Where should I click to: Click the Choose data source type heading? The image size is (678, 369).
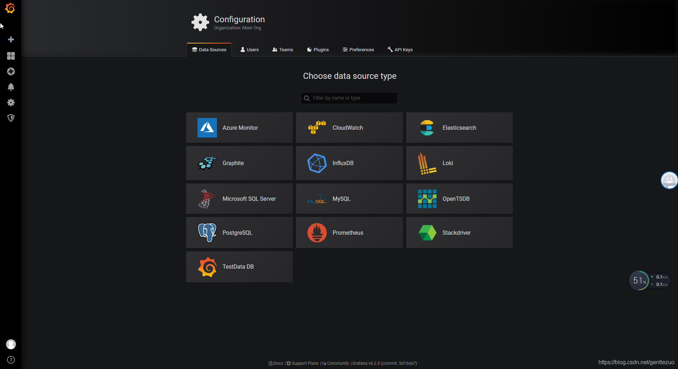coord(350,76)
